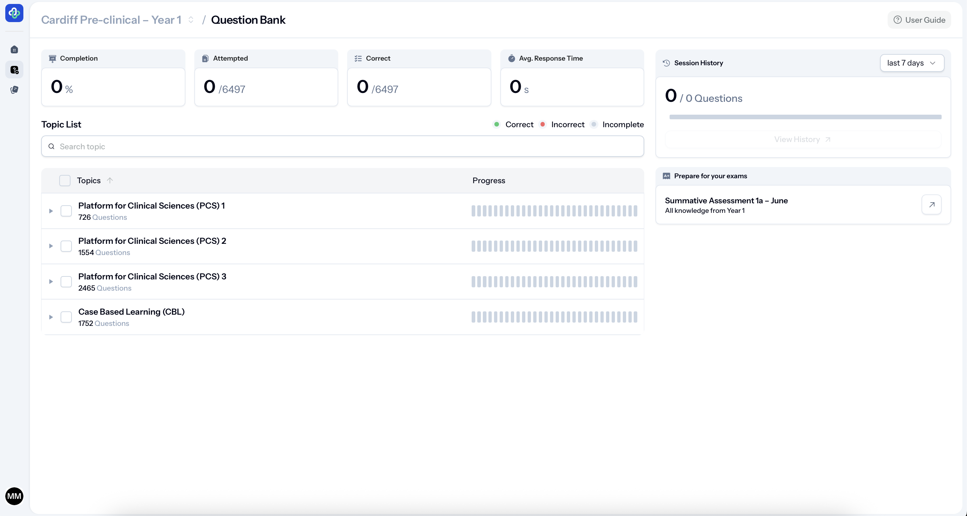Tick the PCS 1 topic checkbox
Screen dimensions: 967x516
pos(66,211)
